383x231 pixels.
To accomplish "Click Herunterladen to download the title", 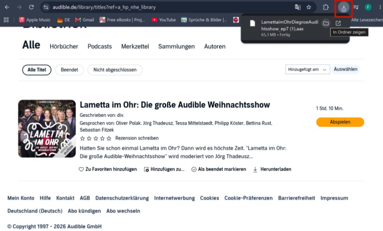I will [272, 169].
